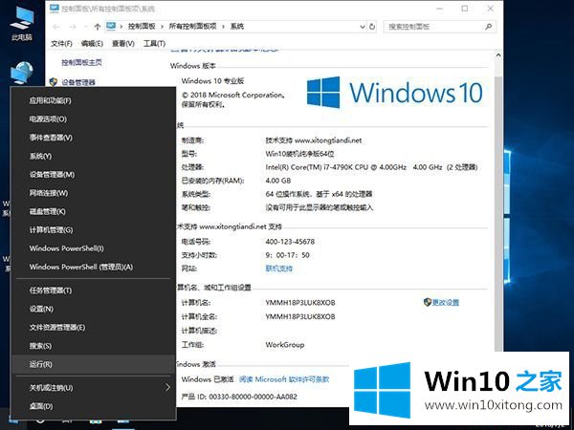Image resolution: width=574 pixels, height=430 pixels.
Task: Click the shield icon beside 设备管理器
Action: (53, 82)
